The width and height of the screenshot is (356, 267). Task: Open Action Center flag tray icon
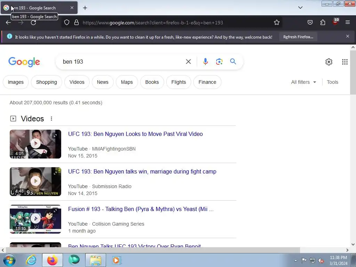304,260
